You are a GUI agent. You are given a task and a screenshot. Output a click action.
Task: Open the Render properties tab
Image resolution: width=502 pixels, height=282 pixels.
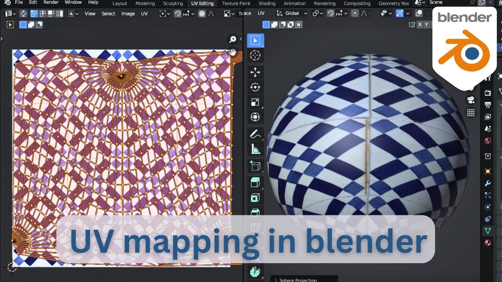[488, 92]
